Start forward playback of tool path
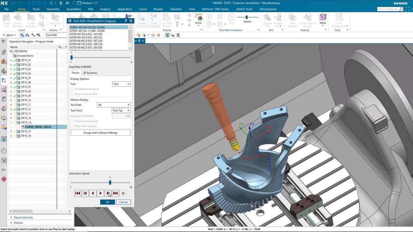This screenshot has height=232, width=413. point(100,193)
